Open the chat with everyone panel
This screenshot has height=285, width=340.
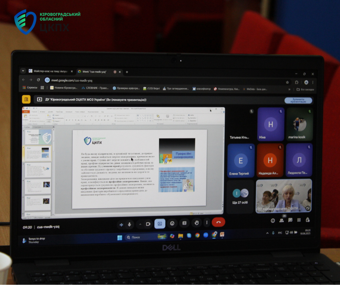tap(290, 220)
